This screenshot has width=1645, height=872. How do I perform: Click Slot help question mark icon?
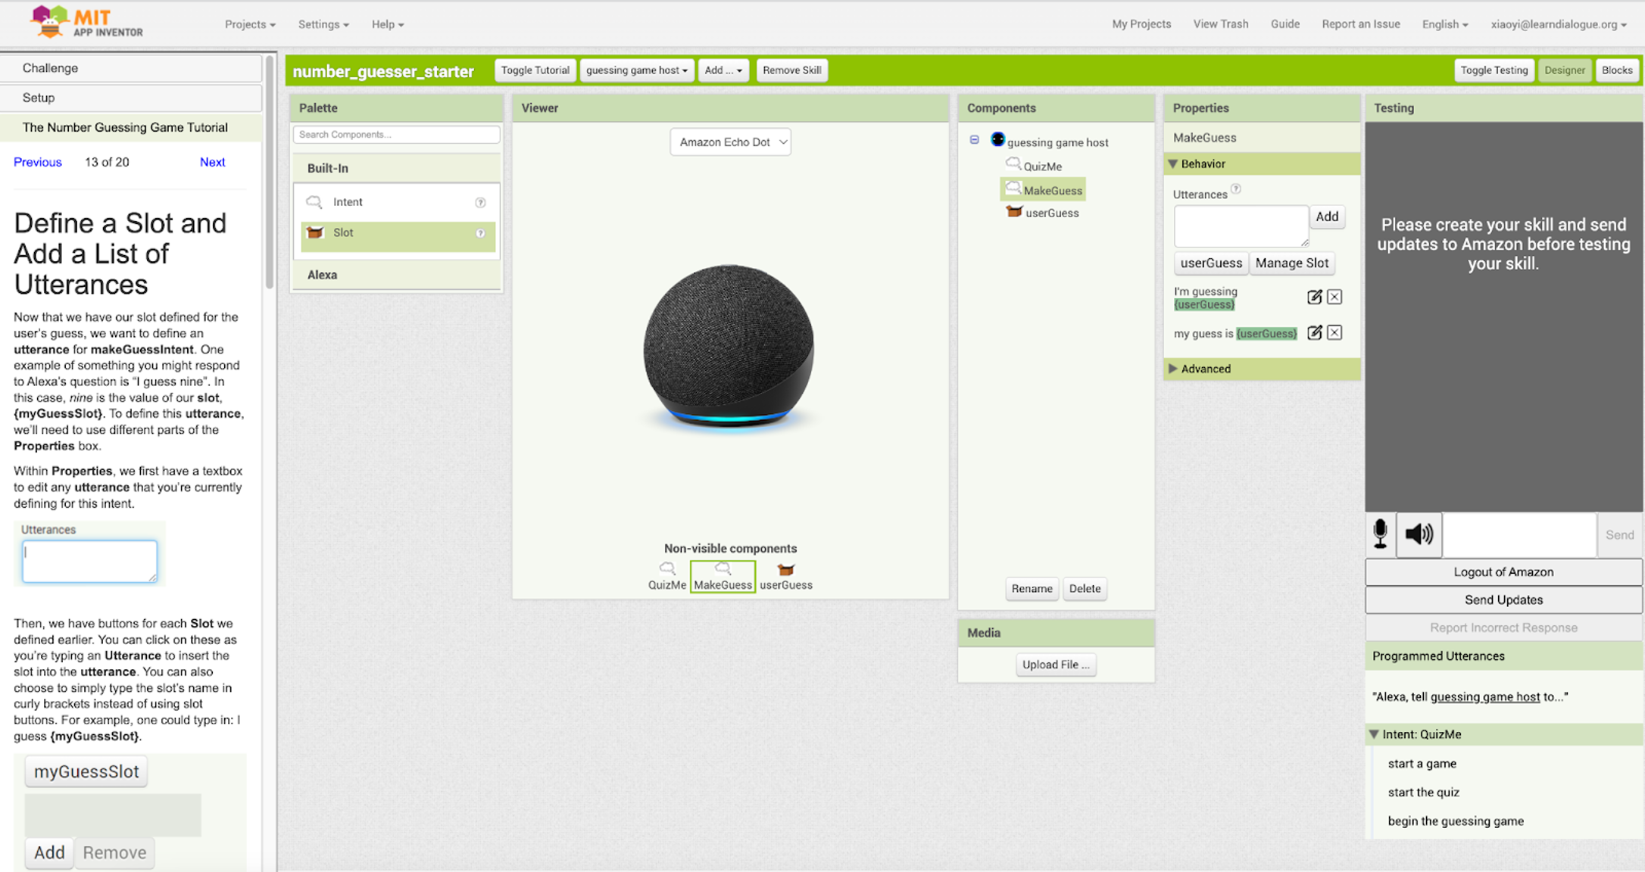point(480,233)
